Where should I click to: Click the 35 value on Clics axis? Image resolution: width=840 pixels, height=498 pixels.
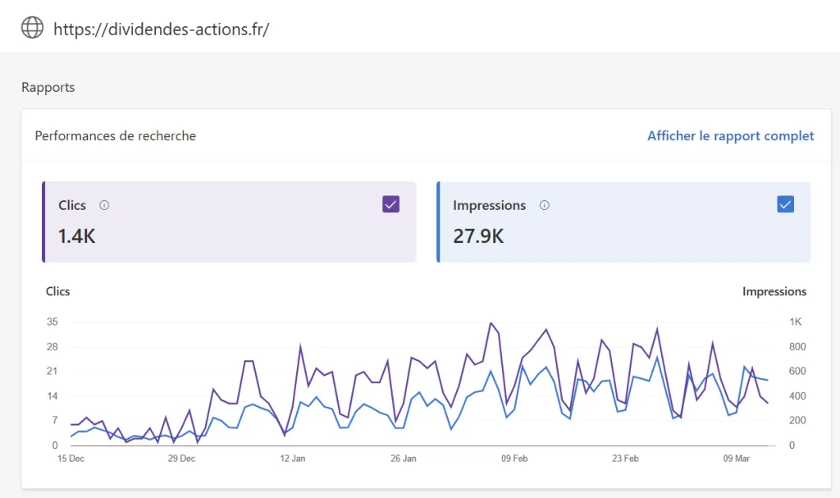(52, 322)
